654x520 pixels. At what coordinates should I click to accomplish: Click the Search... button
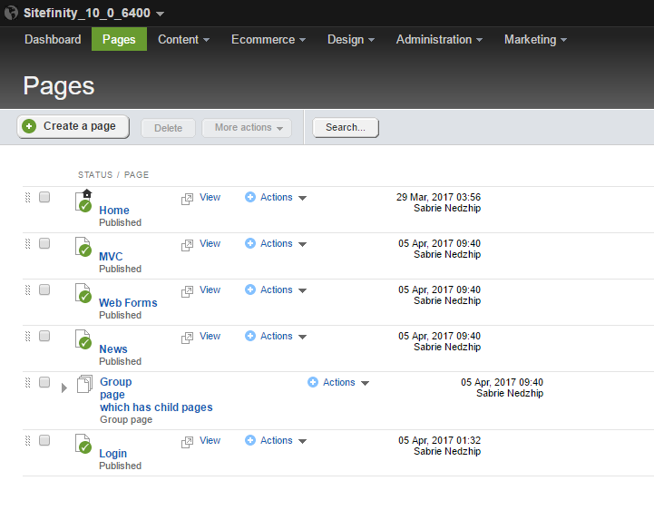[346, 127]
